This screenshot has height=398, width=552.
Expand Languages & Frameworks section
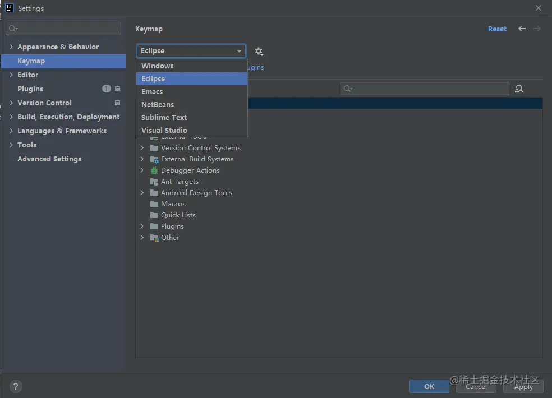click(x=11, y=131)
